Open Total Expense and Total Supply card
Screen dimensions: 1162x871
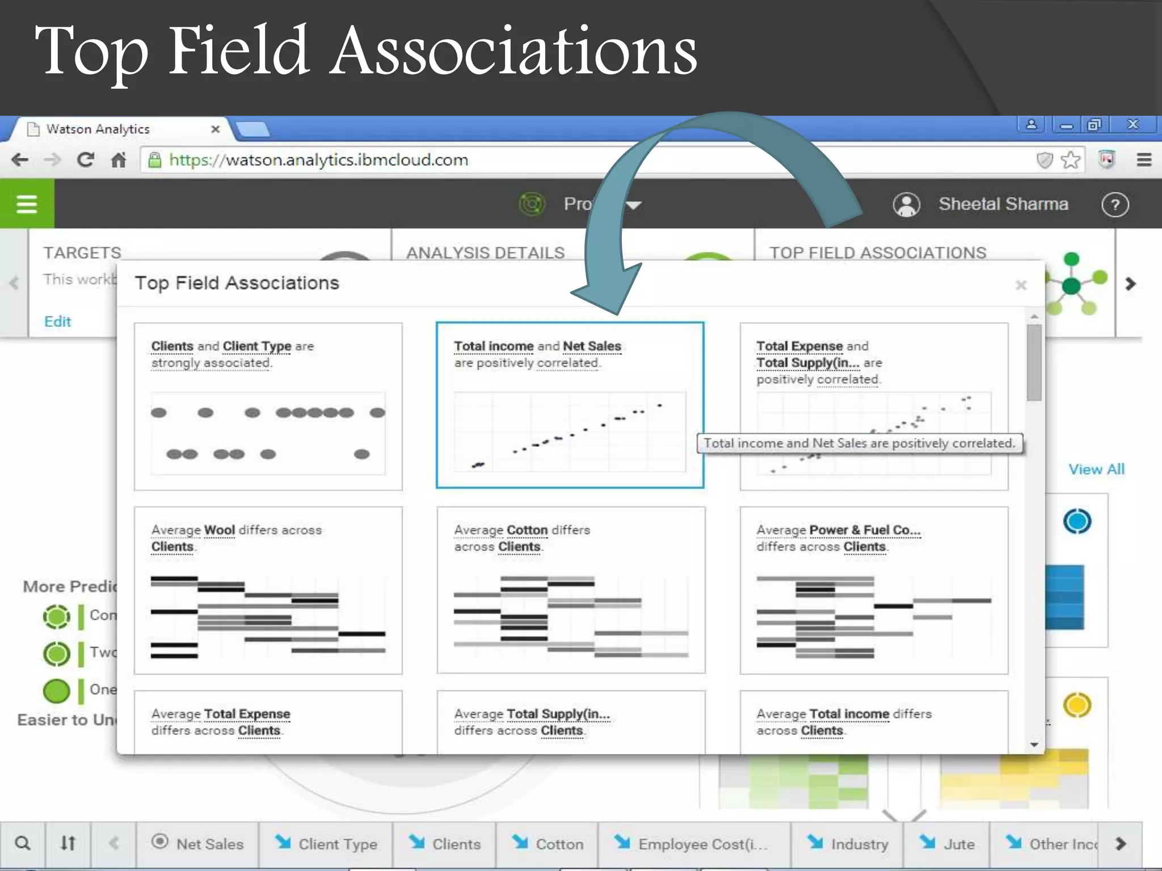(x=874, y=406)
